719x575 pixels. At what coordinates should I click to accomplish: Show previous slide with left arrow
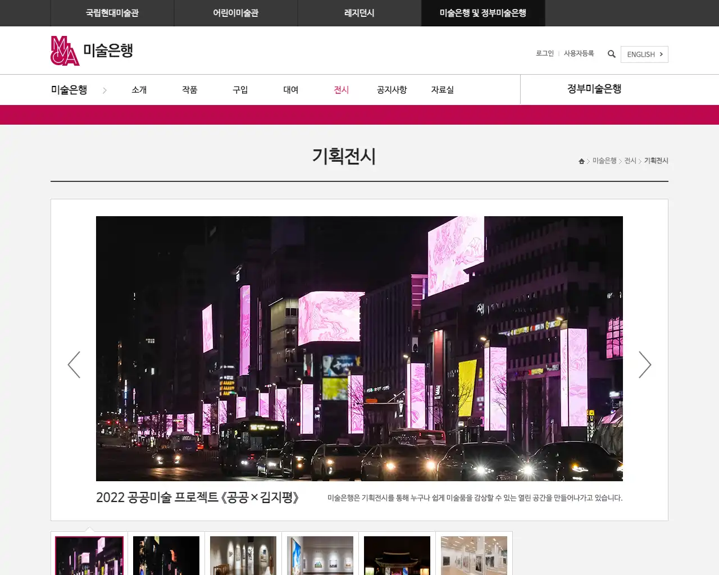point(74,364)
